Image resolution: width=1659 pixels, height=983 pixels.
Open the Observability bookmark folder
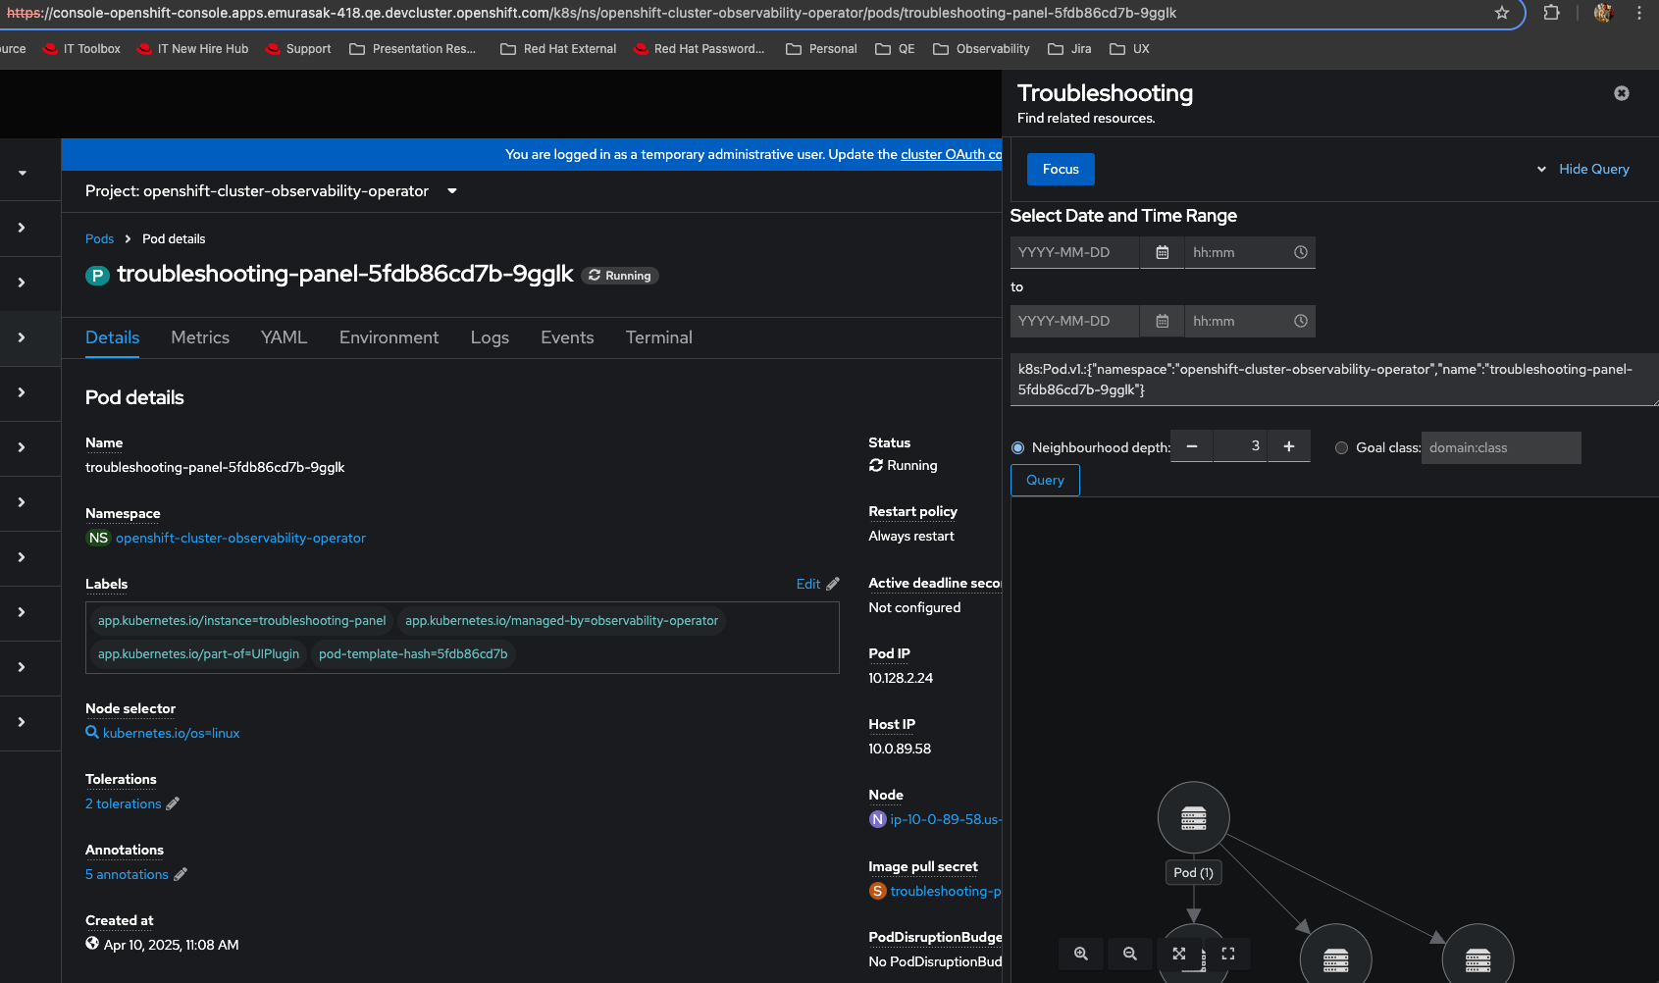coord(981,49)
